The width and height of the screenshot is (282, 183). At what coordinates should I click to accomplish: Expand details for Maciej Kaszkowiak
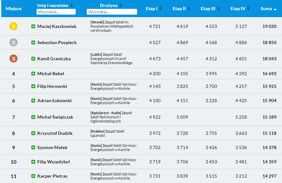[33, 26]
